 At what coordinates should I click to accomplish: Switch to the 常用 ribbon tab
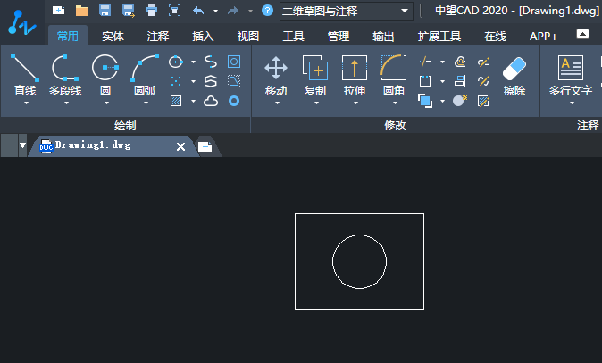click(68, 36)
